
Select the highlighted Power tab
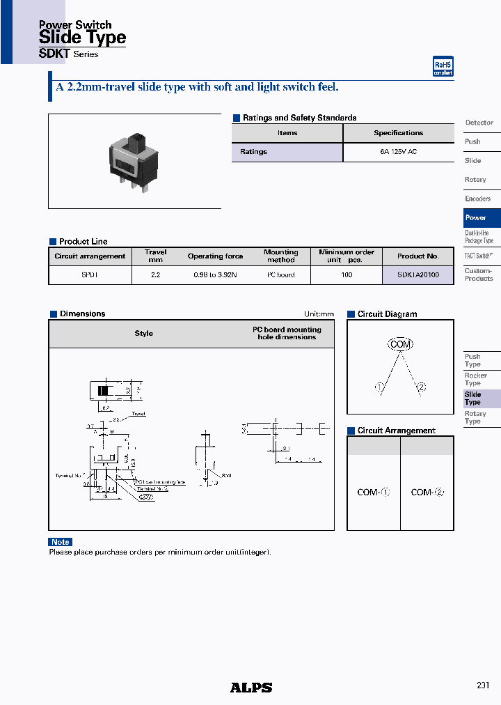tap(477, 217)
